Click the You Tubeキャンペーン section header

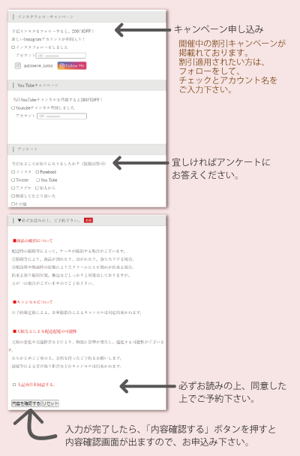coord(87,85)
